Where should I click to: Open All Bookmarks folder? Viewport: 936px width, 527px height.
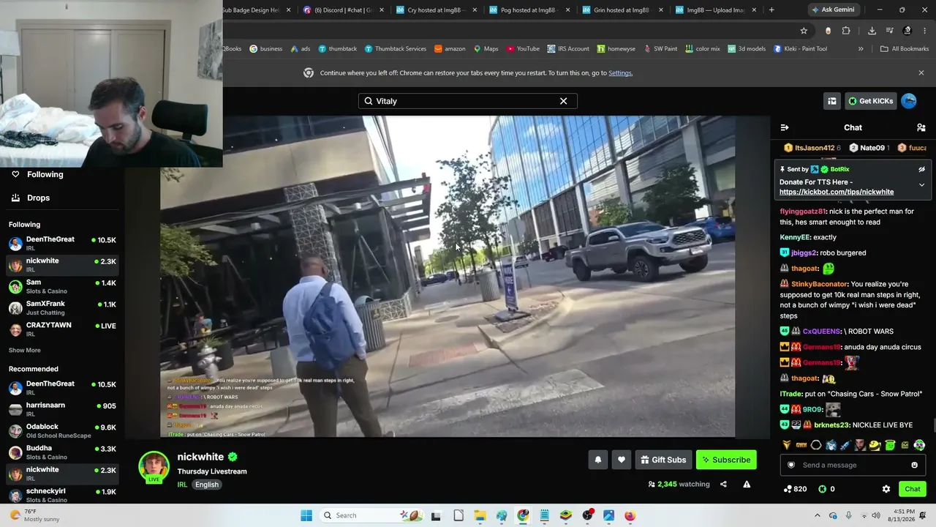point(905,49)
